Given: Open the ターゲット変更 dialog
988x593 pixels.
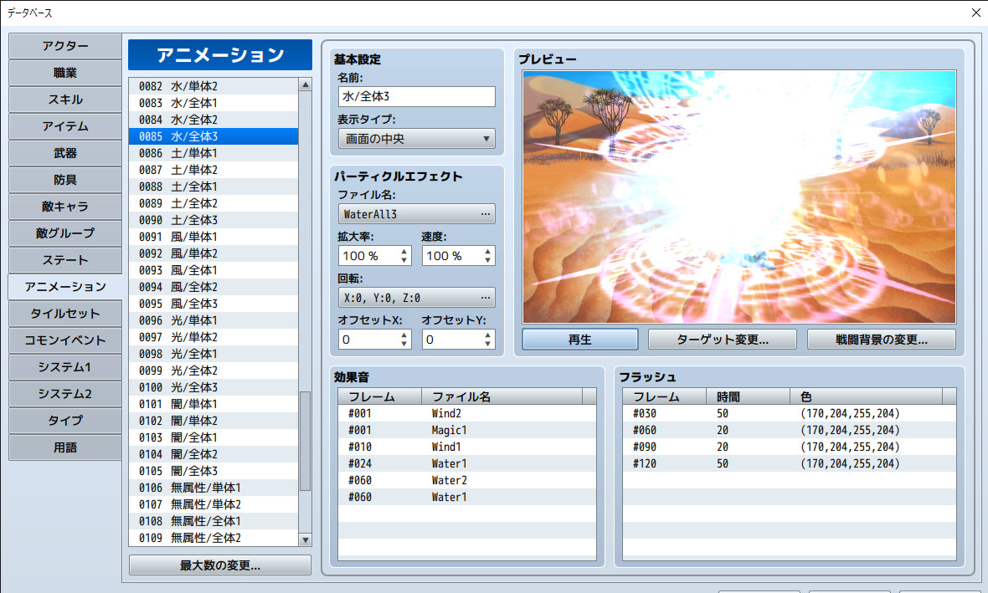Looking at the screenshot, I should pyautogui.click(x=722, y=339).
